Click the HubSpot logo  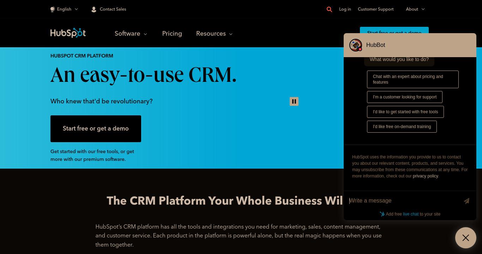pos(68,33)
